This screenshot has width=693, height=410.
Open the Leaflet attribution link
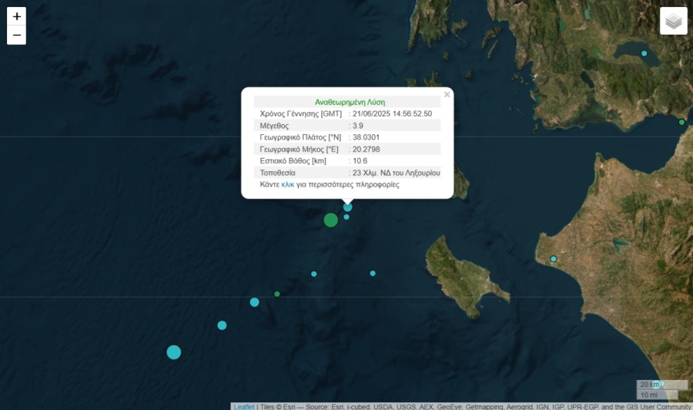(244, 406)
